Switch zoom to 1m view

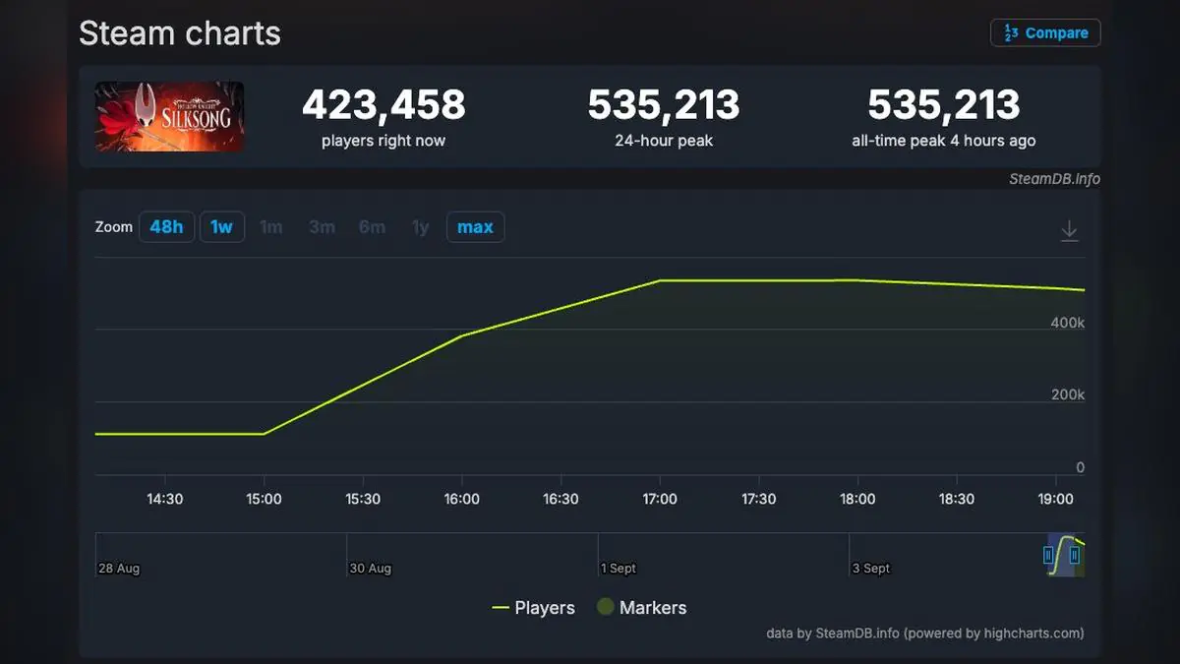point(271,226)
